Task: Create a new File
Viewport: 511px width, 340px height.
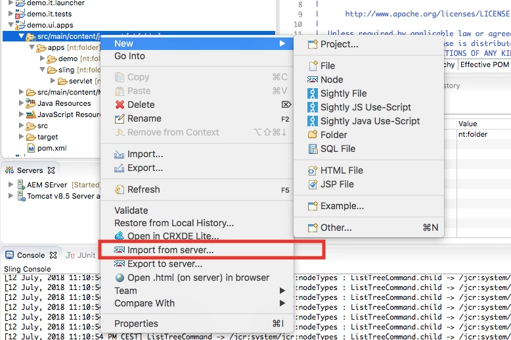Action: coord(369,66)
